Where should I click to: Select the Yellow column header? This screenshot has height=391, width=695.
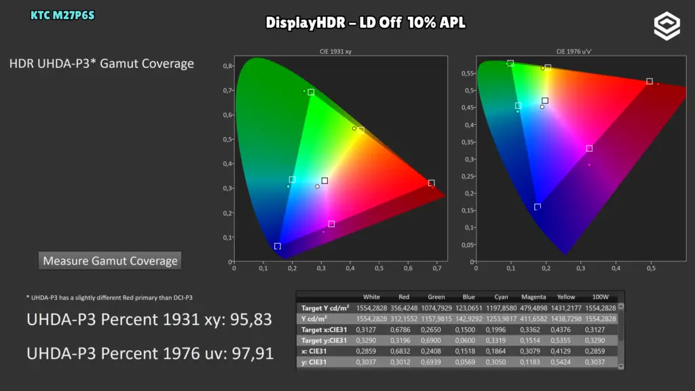click(x=566, y=297)
